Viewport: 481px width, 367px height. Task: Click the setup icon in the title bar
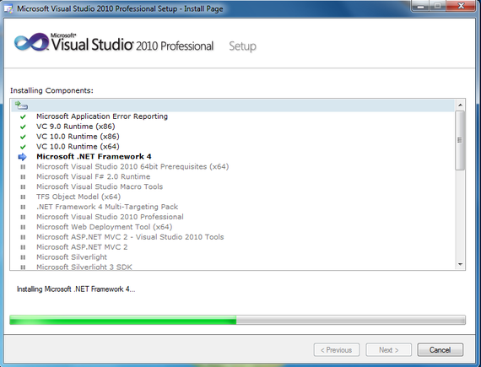click(8, 9)
